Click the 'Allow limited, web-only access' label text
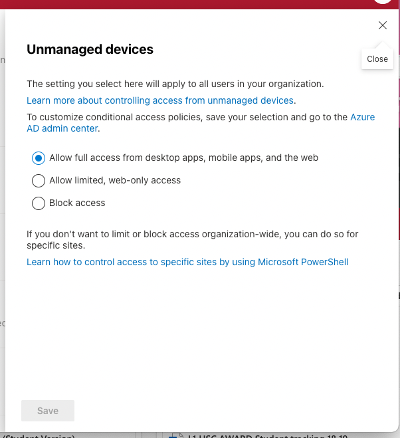400x438 pixels. [x=115, y=181]
